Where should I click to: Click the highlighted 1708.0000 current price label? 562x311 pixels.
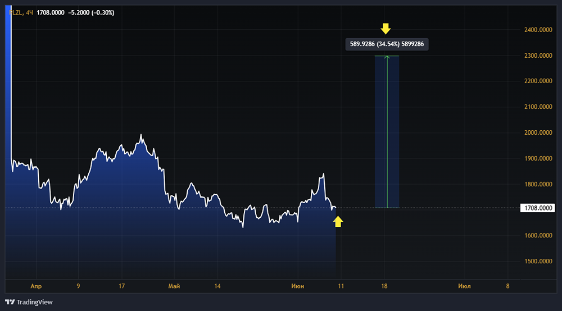pyautogui.click(x=538, y=208)
